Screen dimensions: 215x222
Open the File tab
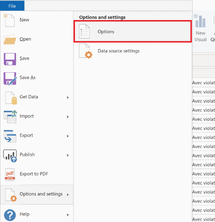12,6
